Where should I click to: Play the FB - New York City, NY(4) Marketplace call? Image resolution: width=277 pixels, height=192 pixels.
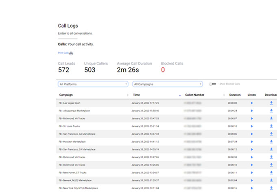tap(252, 188)
